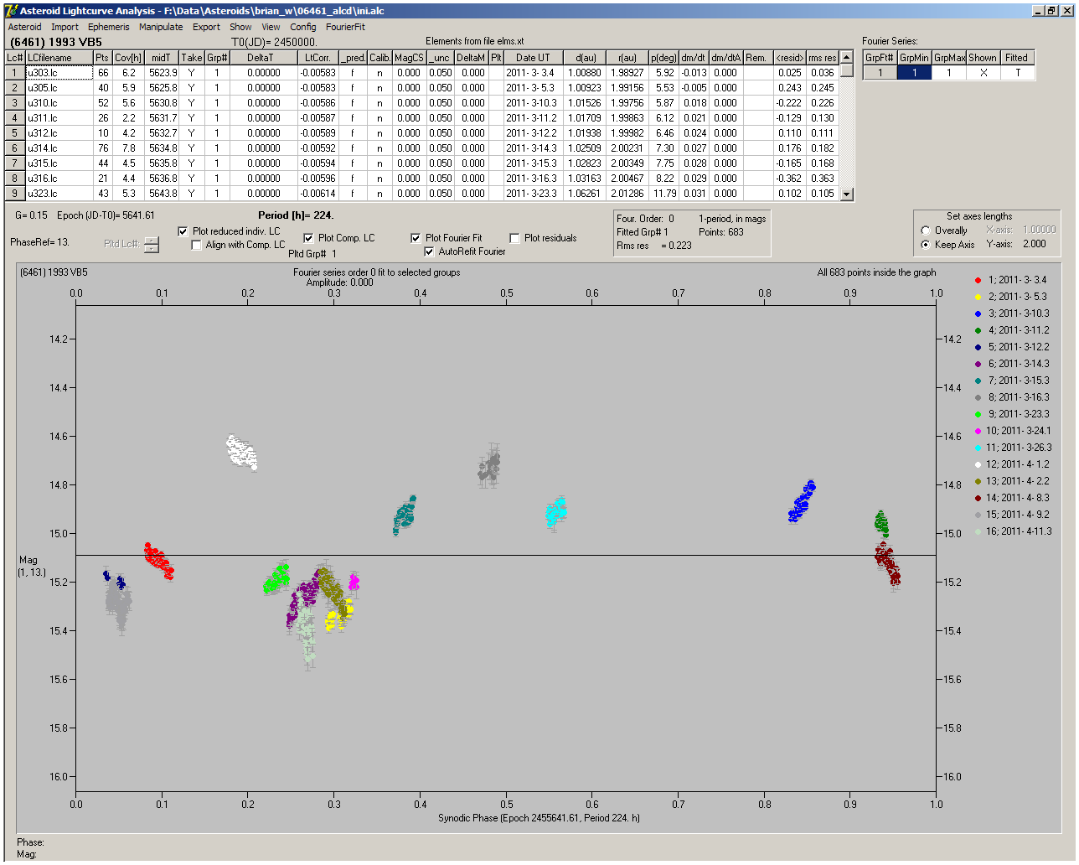Click the application icon in title bar

(12, 11)
